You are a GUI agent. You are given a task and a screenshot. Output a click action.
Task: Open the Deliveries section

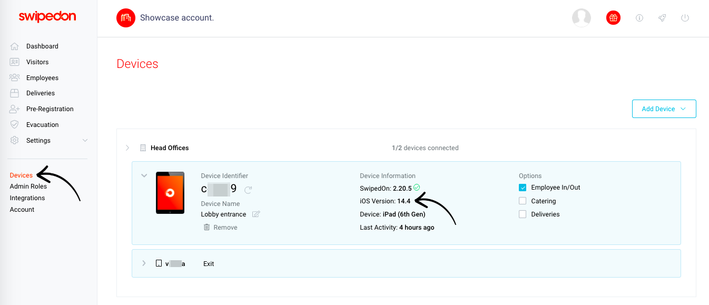coord(41,93)
